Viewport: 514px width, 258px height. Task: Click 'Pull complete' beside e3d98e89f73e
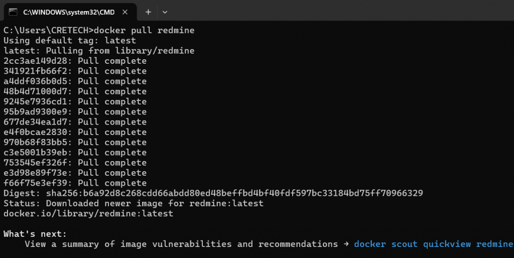tap(112, 173)
